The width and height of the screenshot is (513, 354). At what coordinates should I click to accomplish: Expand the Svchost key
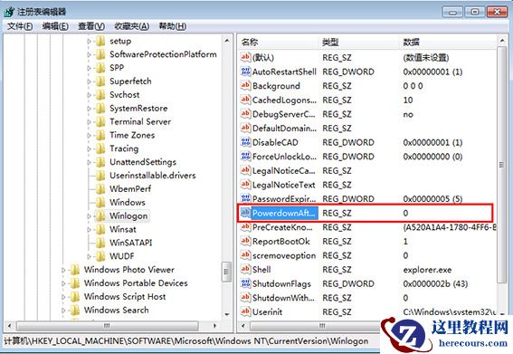pos(89,95)
